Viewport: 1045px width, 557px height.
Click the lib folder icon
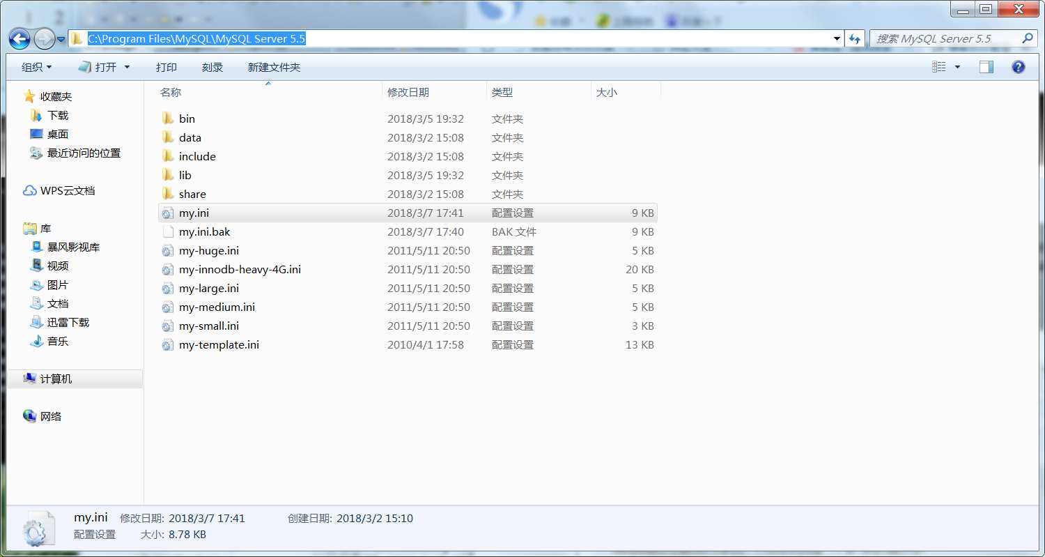pyautogui.click(x=167, y=175)
